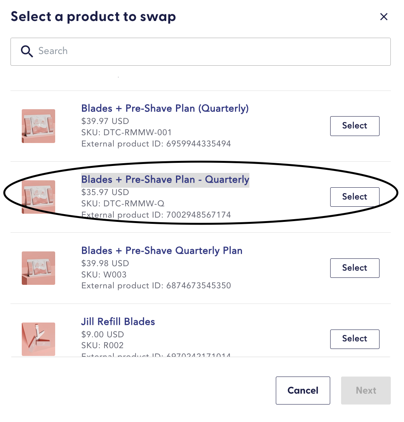Click the SKU: DTC-RMMW-Q text

(123, 203)
